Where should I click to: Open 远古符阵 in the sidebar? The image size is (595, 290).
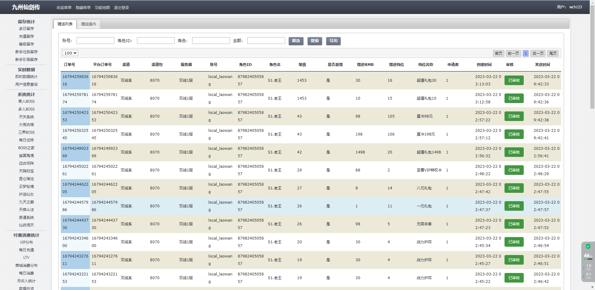26,163
